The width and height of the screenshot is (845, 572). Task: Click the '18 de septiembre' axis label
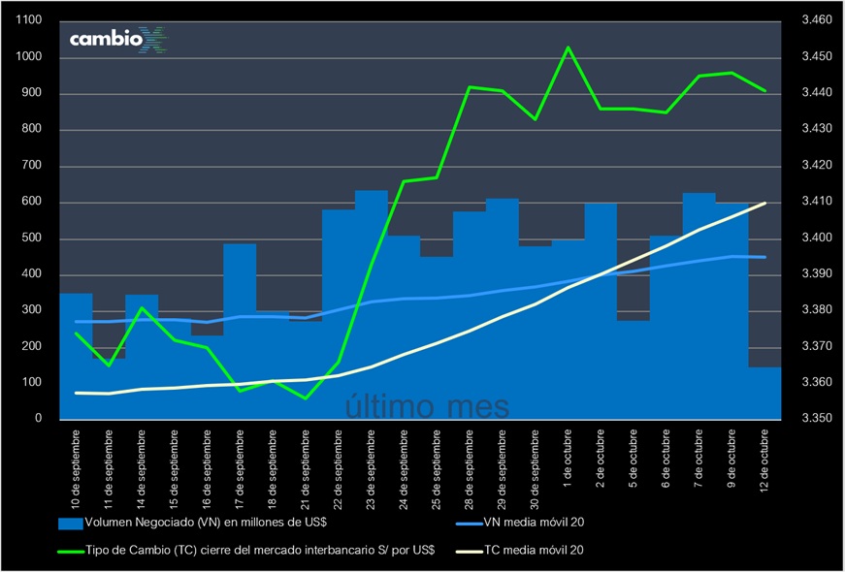(273, 469)
